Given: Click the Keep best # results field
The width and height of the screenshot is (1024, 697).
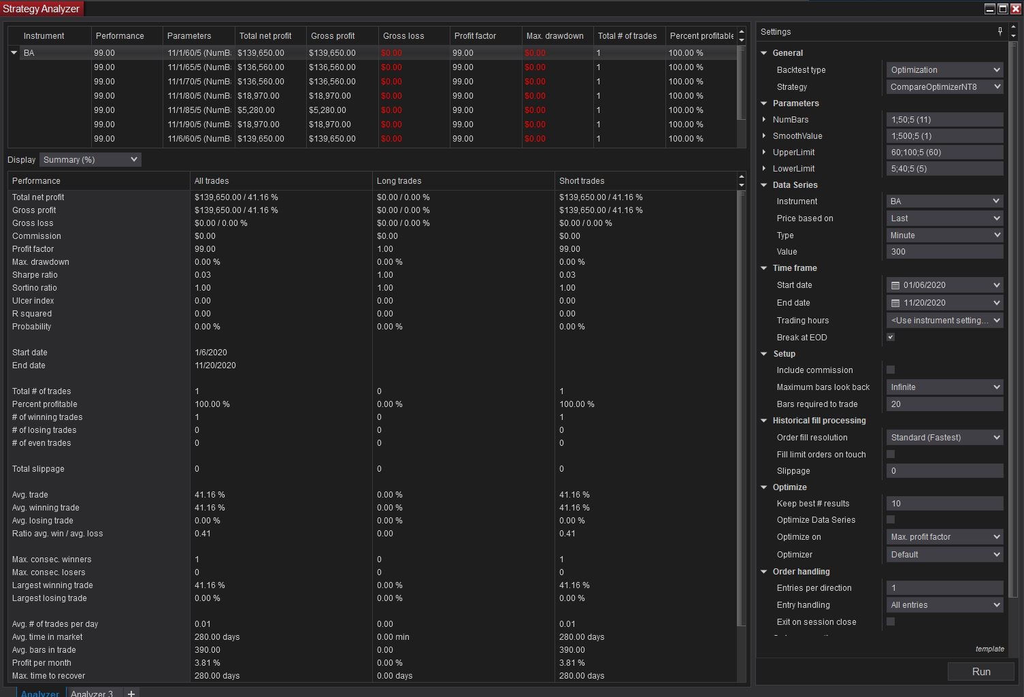Looking at the screenshot, I should pos(944,504).
